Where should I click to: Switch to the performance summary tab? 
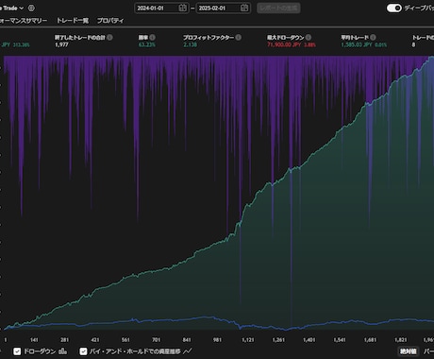(23, 21)
